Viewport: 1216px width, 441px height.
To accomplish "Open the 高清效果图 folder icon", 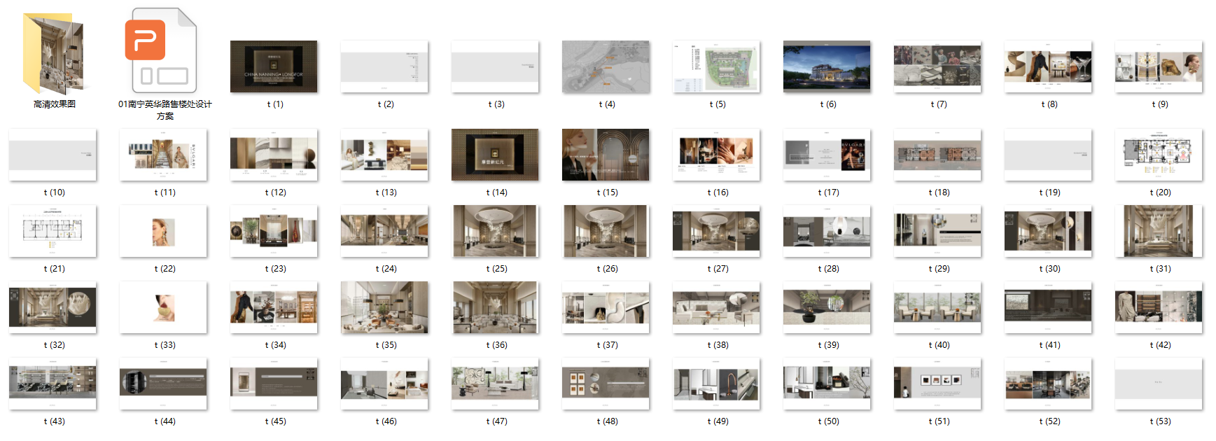I will 54,54.
